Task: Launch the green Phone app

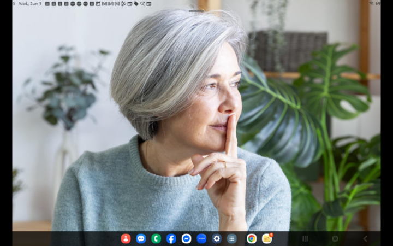Action: click(156, 238)
